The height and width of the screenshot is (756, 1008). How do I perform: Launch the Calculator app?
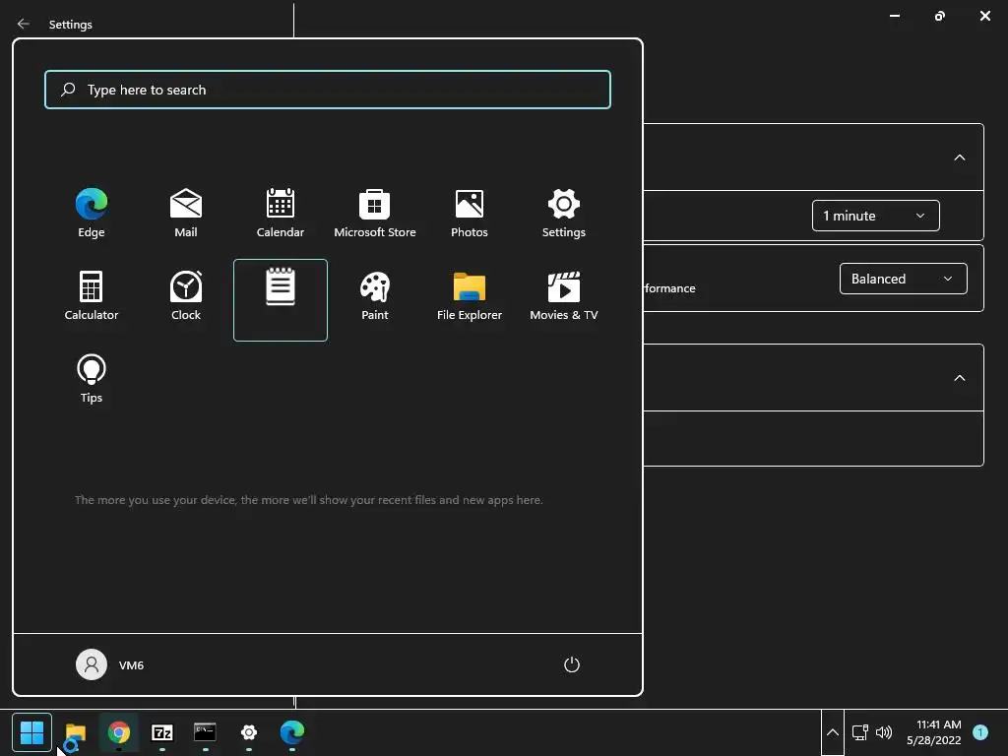click(x=92, y=295)
